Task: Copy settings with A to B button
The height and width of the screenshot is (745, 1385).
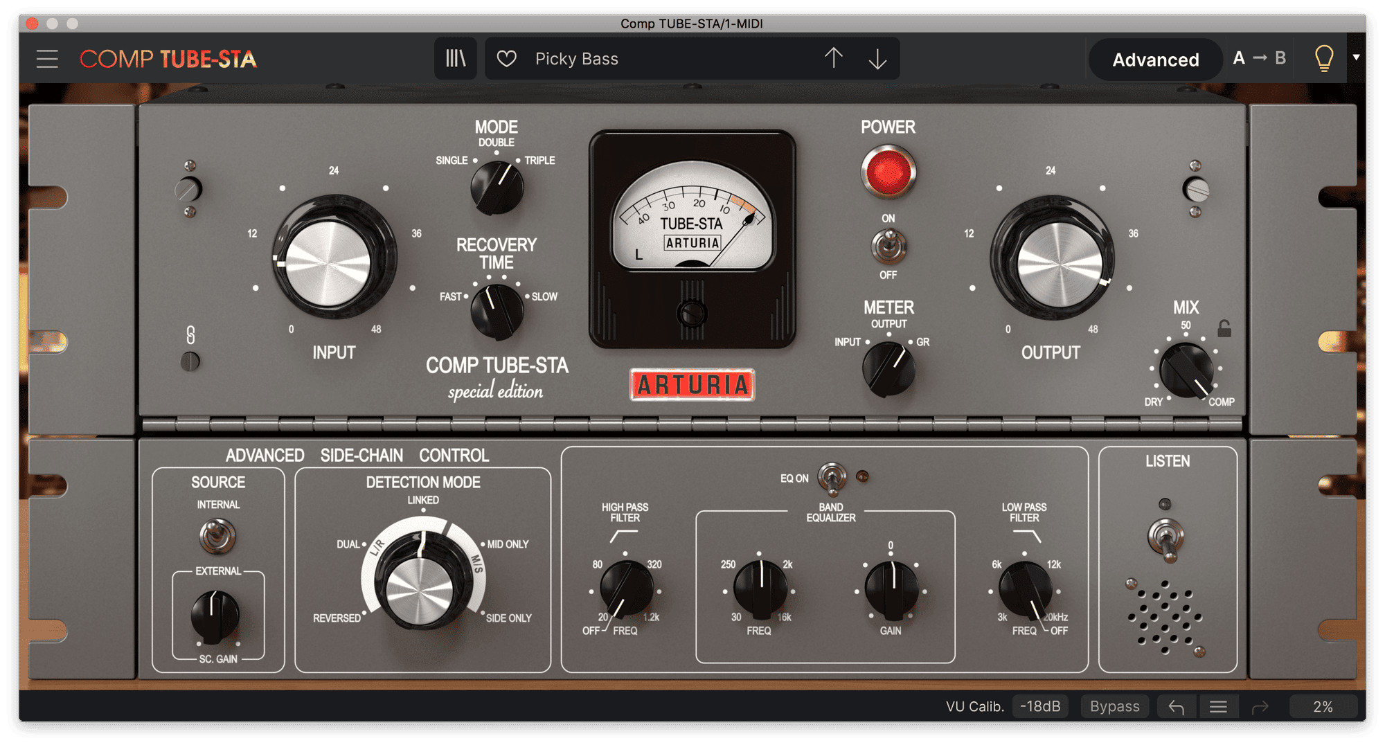Action: [1260, 58]
